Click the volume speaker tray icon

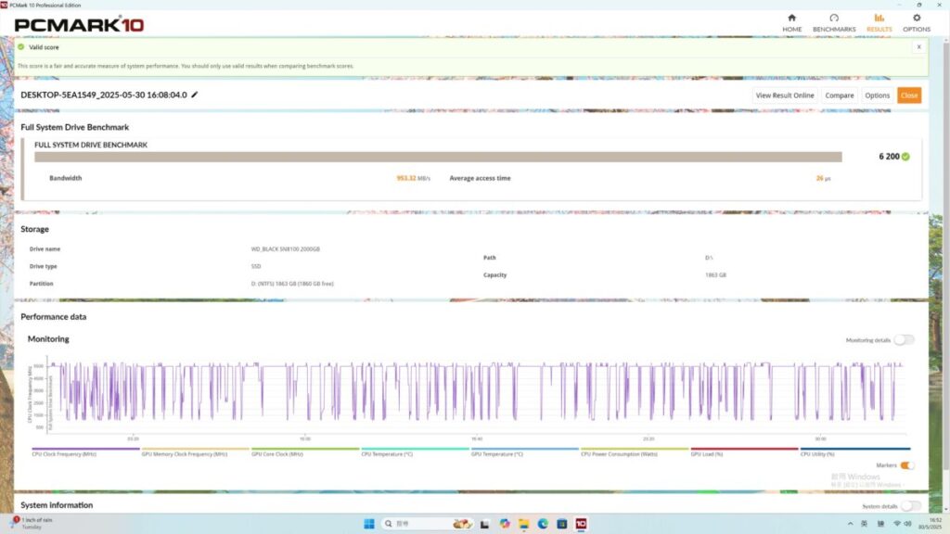tap(907, 524)
